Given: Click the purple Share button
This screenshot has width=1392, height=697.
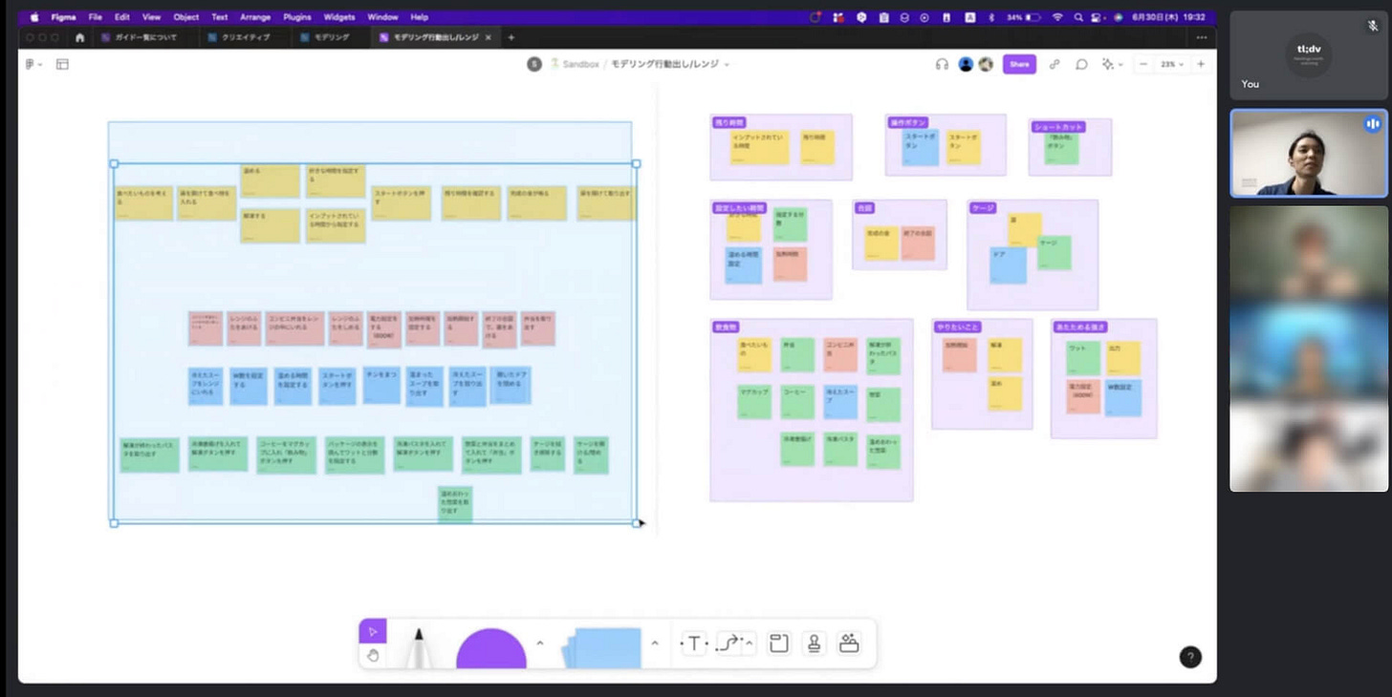Looking at the screenshot, I should [1019, 64].
